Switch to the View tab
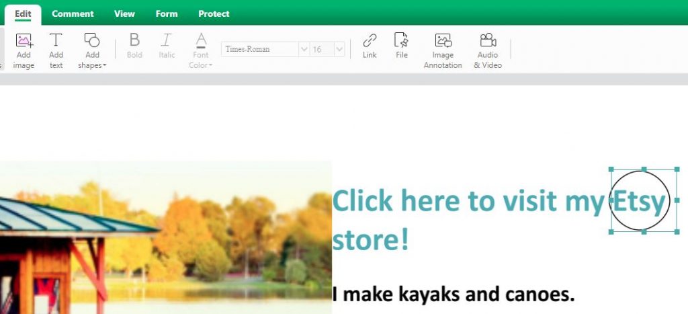 [x=124, y=14]
